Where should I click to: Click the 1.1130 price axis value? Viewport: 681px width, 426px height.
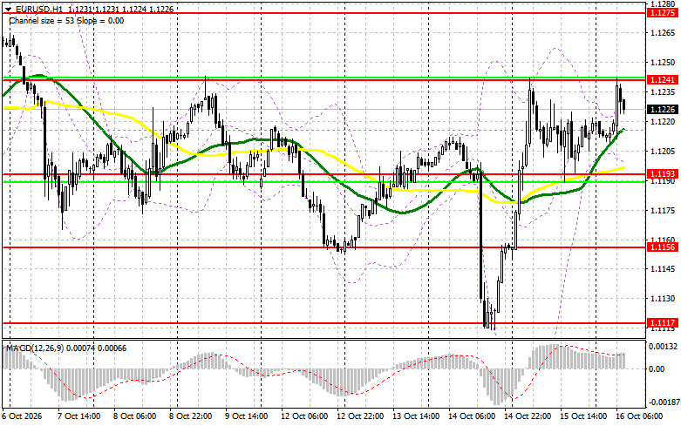[x=663, y=299]
